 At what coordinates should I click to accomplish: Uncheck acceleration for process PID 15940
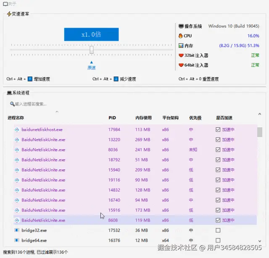218,170
